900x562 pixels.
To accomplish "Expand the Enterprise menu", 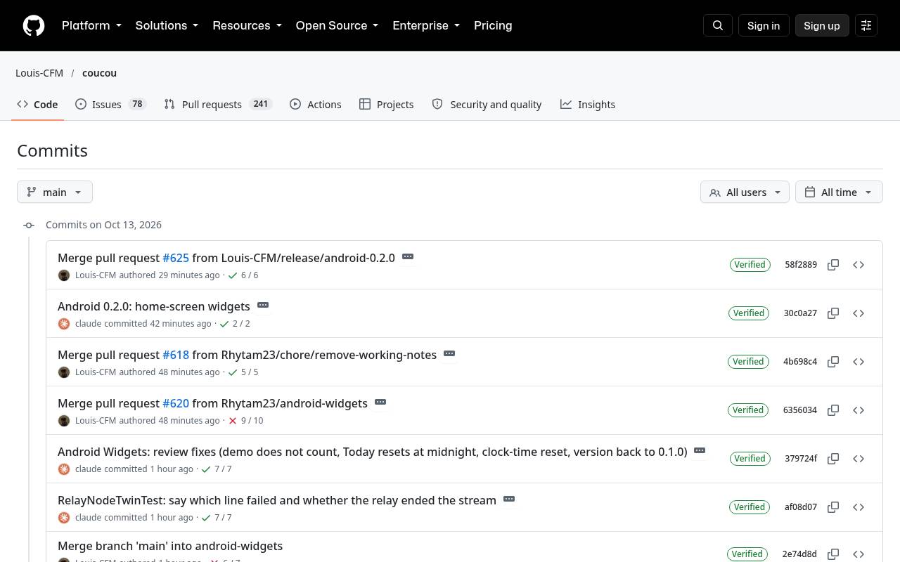I will pyautogui.click(x=426, y=25).
